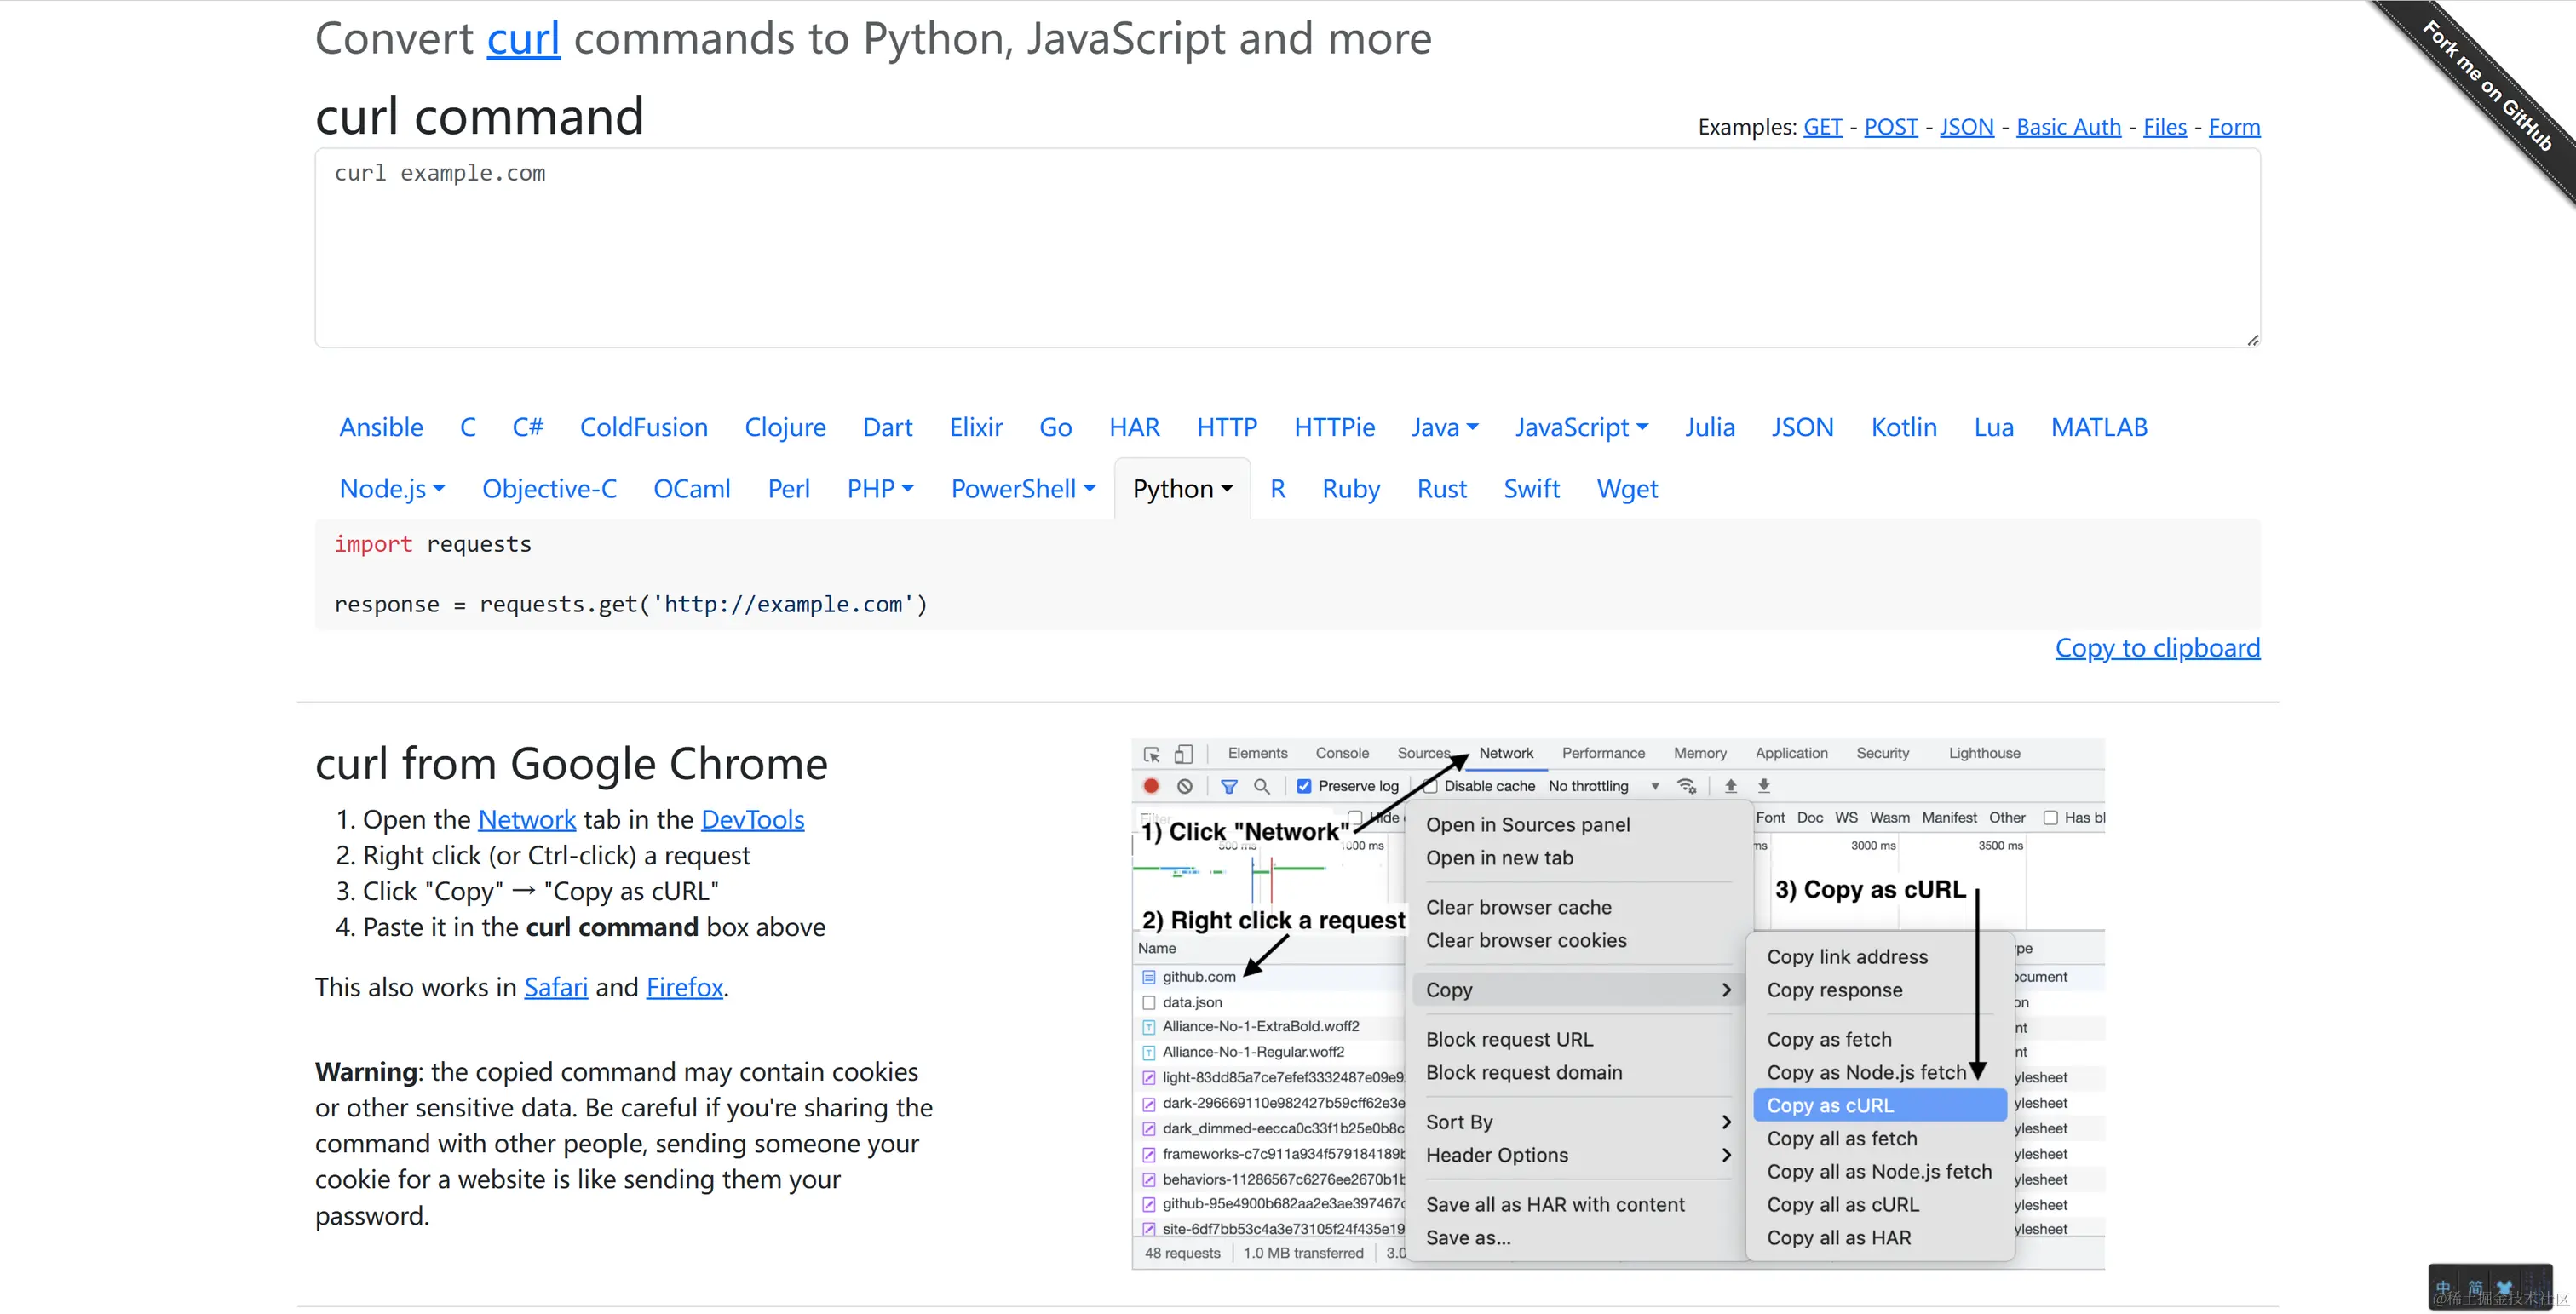The height and width of the screenshot is (1314, 2576).
Task: Open the Basic Auth example link
Action: pyautogui.click(x=2068, y=127)
